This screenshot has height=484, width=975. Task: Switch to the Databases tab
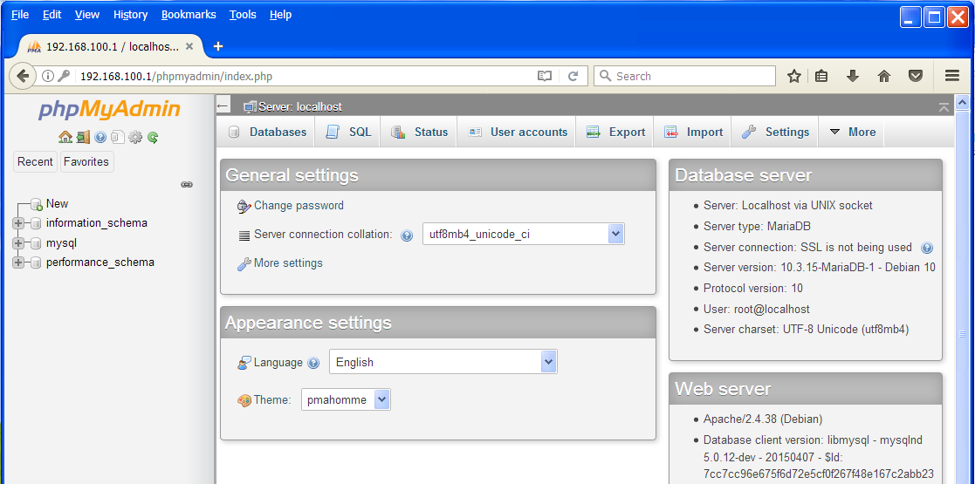268,133
